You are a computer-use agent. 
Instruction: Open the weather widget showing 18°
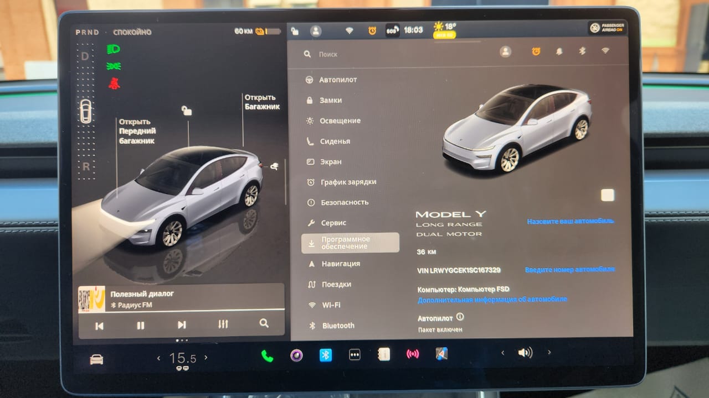[445, 29]
